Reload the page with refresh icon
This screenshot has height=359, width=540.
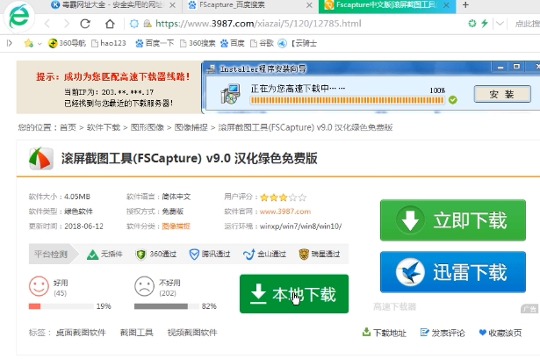click(85, 24)
